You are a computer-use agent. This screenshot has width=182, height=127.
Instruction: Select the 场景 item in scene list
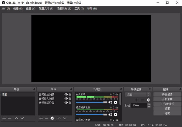(x=18, y=95)
